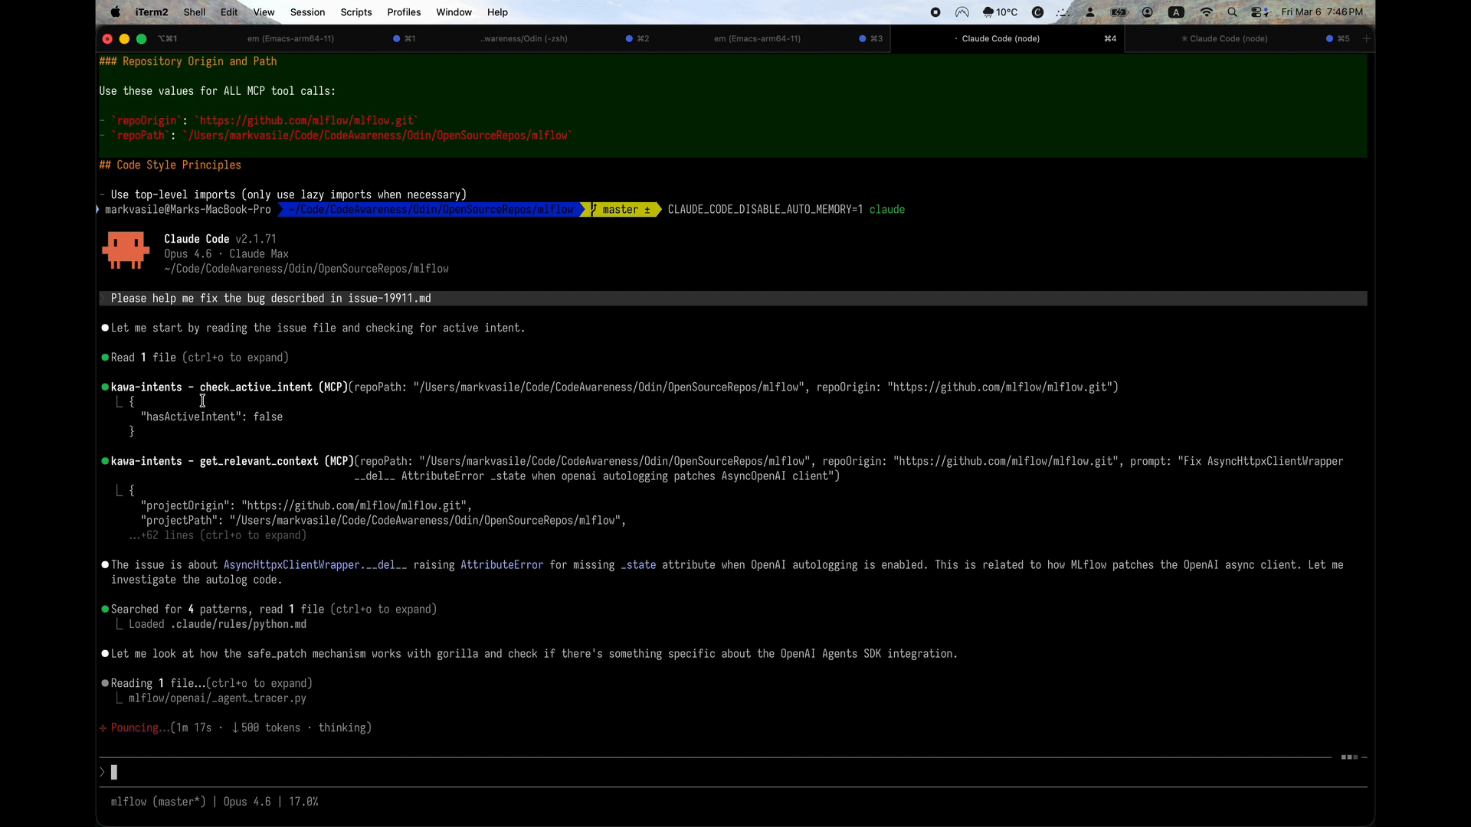
Task: Click the blue directory path prompt segment
Action: pos(431,210)
